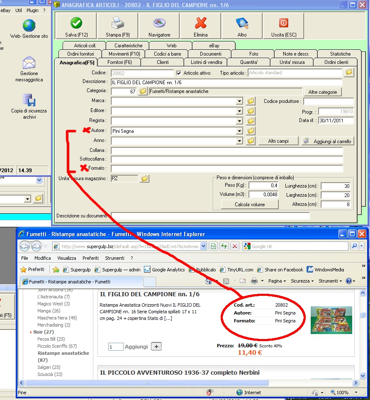Switch to eBay tab in article window

point(214,46)
